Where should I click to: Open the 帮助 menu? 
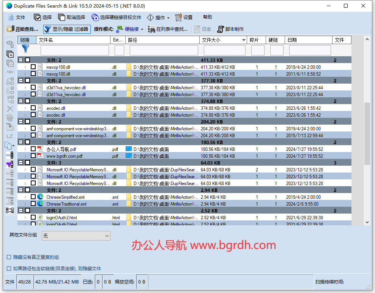tap(207, 17)
